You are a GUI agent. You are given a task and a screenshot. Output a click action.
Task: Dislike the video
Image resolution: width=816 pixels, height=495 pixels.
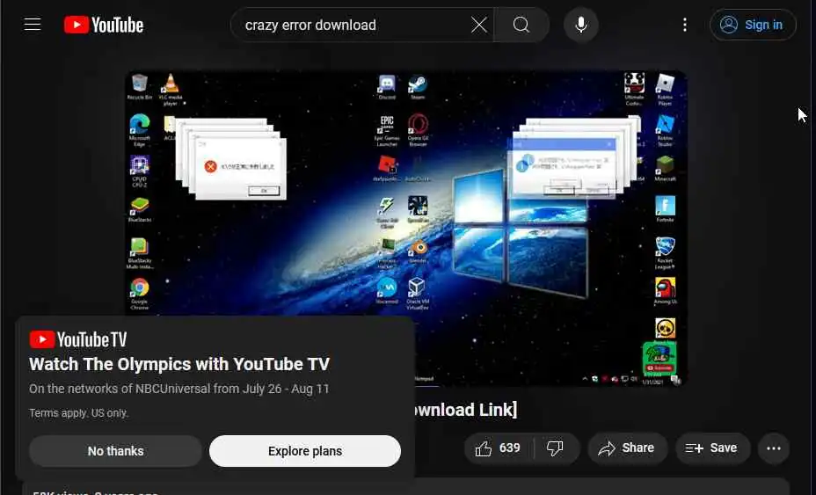[x=555, y=448]
